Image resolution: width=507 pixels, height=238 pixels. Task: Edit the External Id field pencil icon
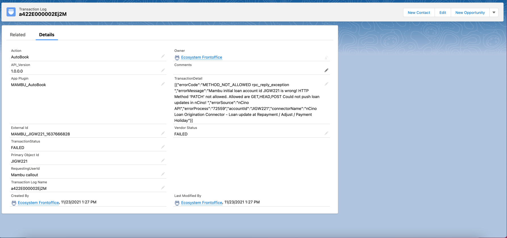[x=163, y=133]
